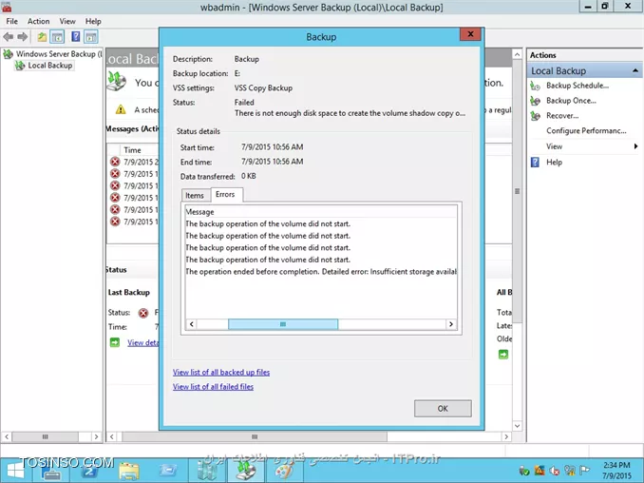Viewport: 644px width, 483px height.
Task: Click the View details link under Last Backup
Action: pyautogui.click(x=142, y=342)
